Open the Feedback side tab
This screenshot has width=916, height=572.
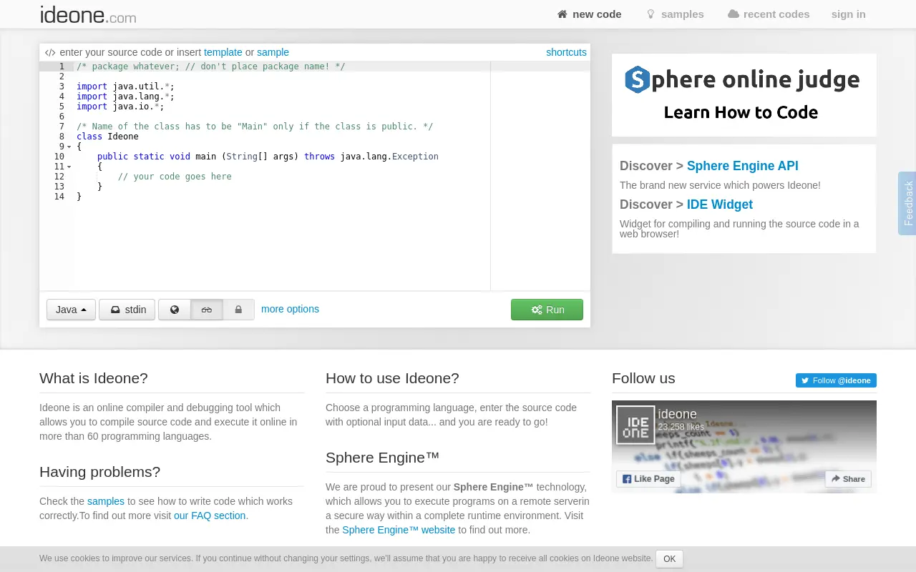(x=907, y=203)
